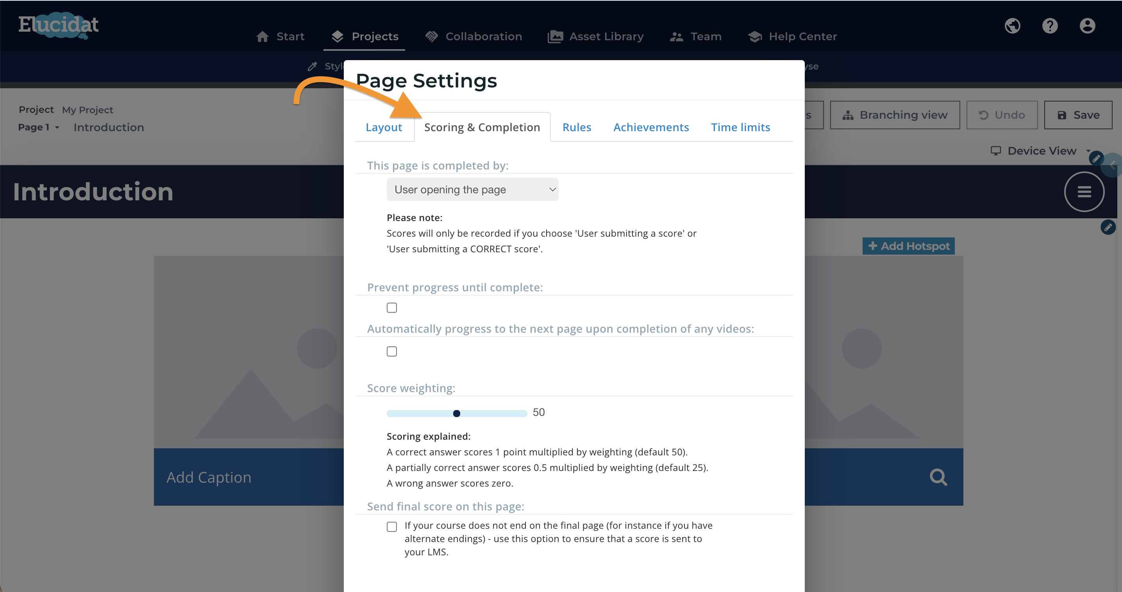This screenshot has height=592, width=1122.
Task: Select the Scoring & Completion tab
Action: coord(482,127)
